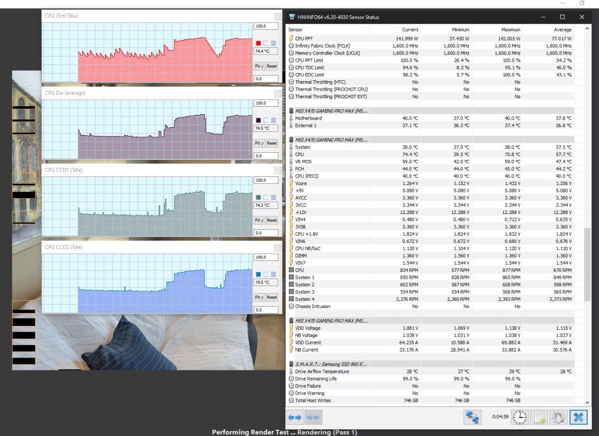Screen dimensions: 599x436
Task: Edit the 100.0 maximum field in CPU CCD2 graph
Action: tap(266, 257)
